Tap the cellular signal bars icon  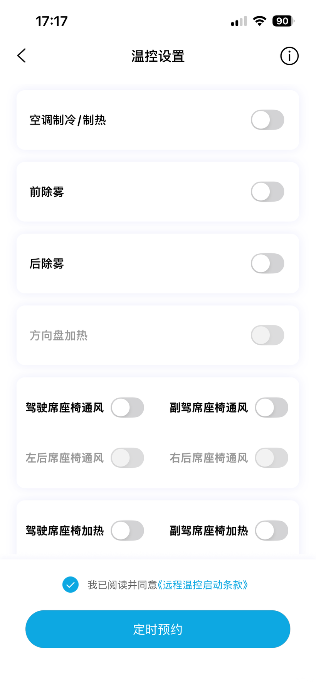[239, 21]
